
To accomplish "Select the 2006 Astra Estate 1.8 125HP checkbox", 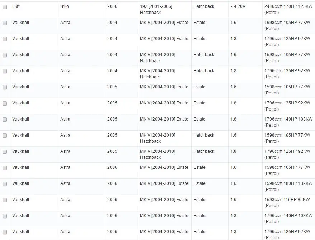I will click(x=5, y=232).
